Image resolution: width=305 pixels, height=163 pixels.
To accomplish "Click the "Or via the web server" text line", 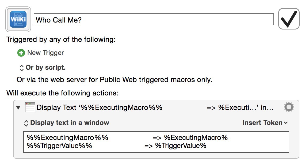I will pyautogui.click(x=114, y=80).
